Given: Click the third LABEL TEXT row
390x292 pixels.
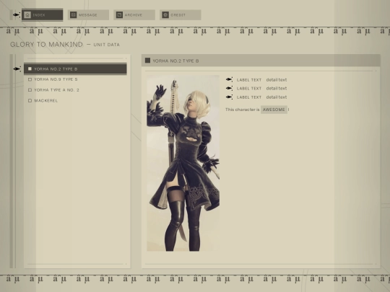Looking at the screenshot, I should 256,97.
